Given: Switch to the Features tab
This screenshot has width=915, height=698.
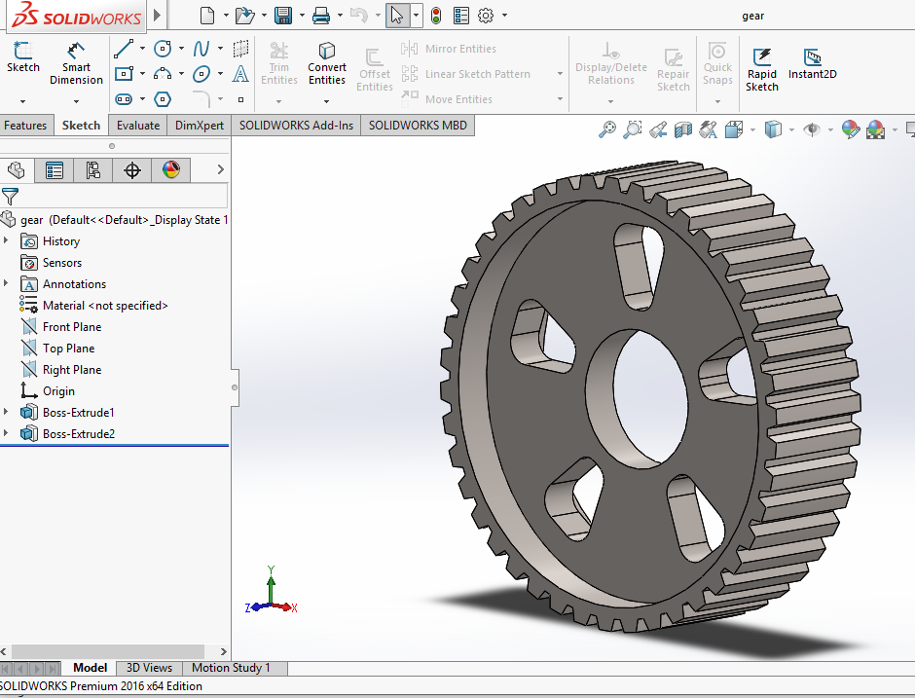Looking at the screenshot, I should tap(25, 126).
